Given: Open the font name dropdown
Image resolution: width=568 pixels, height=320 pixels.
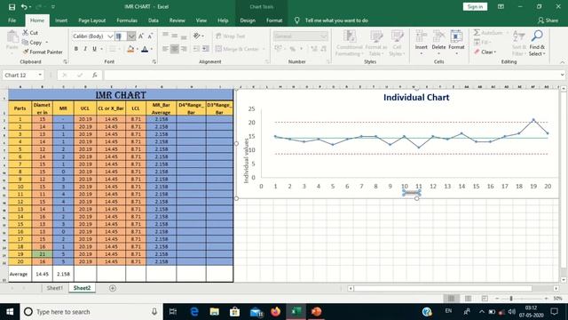Looking at the screenshot, I should (110, 36).
